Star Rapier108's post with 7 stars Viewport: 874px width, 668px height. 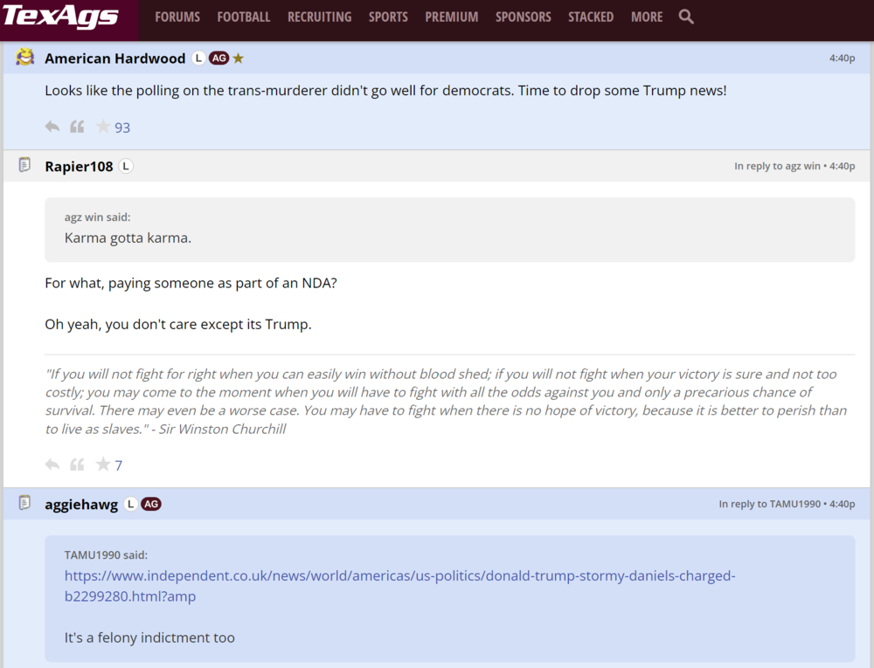pos(103,465)
